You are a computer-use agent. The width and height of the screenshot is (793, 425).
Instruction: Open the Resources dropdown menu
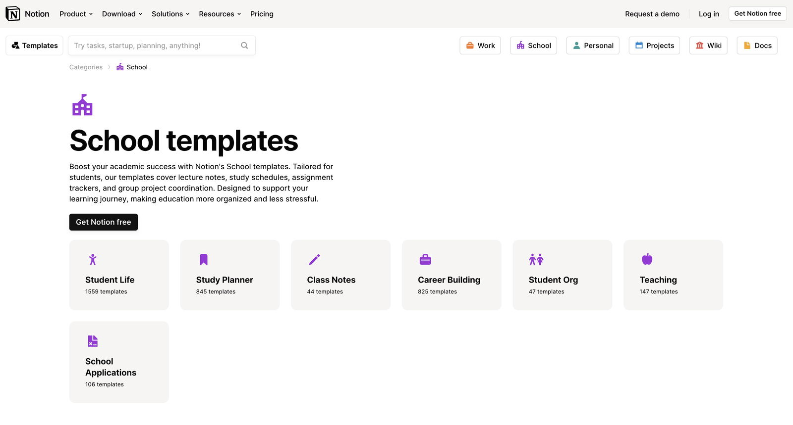220,14
